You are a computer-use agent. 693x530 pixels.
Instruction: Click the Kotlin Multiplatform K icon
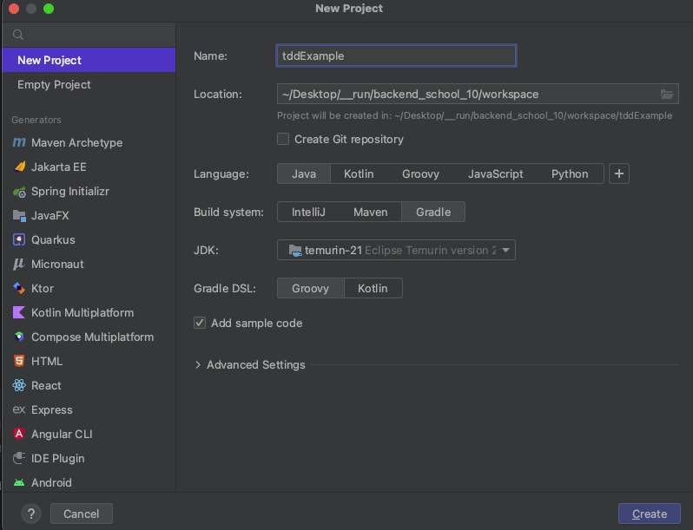19,312
